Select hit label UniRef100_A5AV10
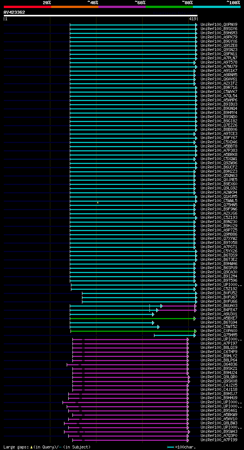 (x=219, y=419)
